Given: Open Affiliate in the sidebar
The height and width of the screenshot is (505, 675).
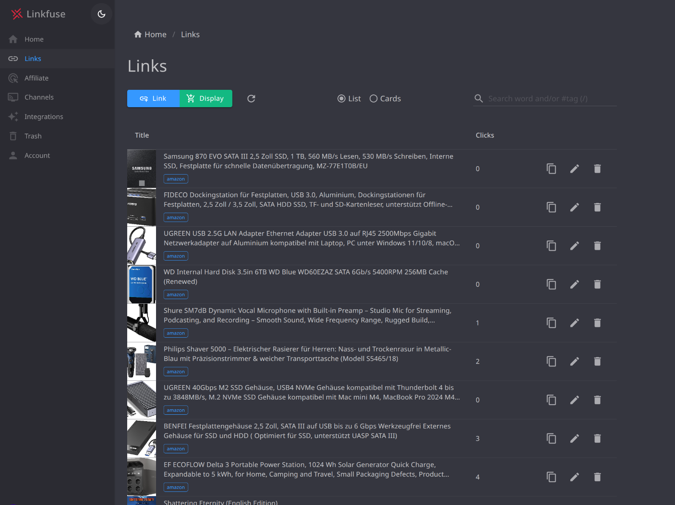Looking at the screenshot, I should click(57, 78).
